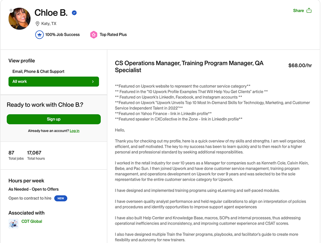Screen dimensions: 322x243
Task: Click the Share text link
Action: coord(298,10)
